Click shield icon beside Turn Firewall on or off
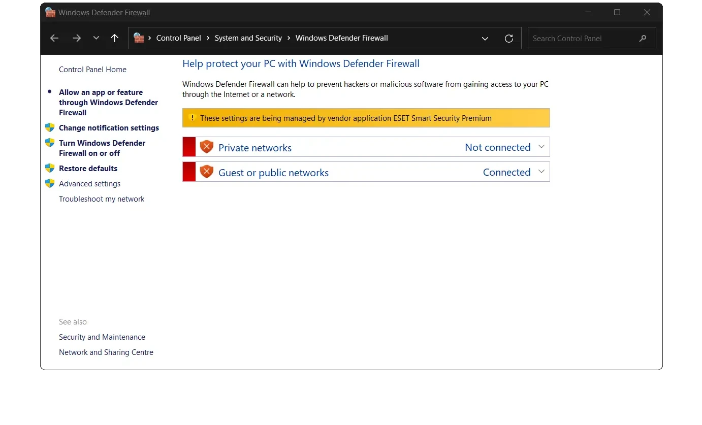 tap(50, 143)
